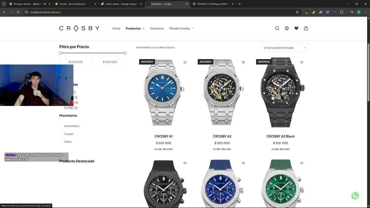Grab the minimum price slider handle
370x208 pixels.
(60, 53)
